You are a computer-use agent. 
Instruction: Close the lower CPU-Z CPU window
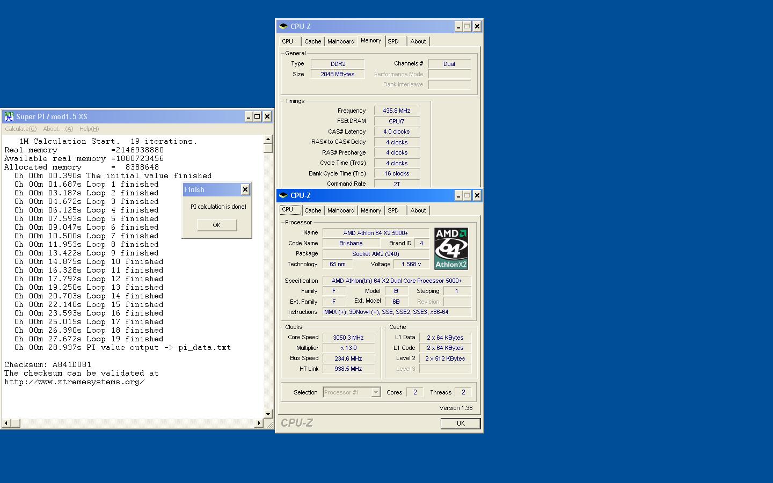point(477,195)
